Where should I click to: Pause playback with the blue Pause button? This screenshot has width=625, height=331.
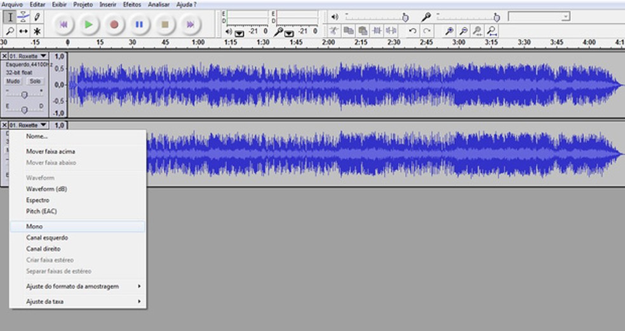point(139,24)
